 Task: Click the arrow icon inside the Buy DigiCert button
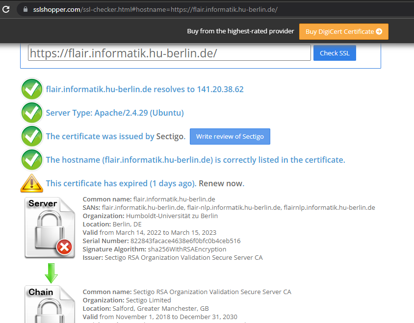[x=380, y=31]
